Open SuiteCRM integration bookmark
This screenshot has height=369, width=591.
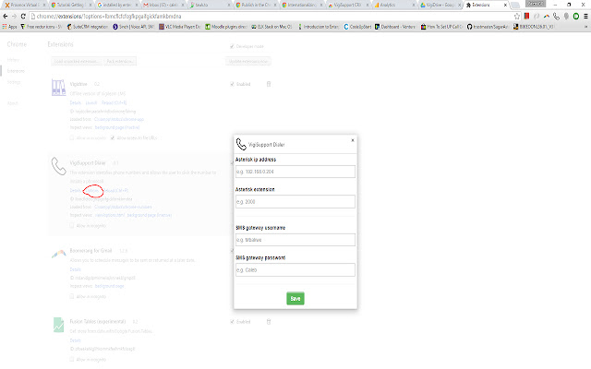point(87,27)
